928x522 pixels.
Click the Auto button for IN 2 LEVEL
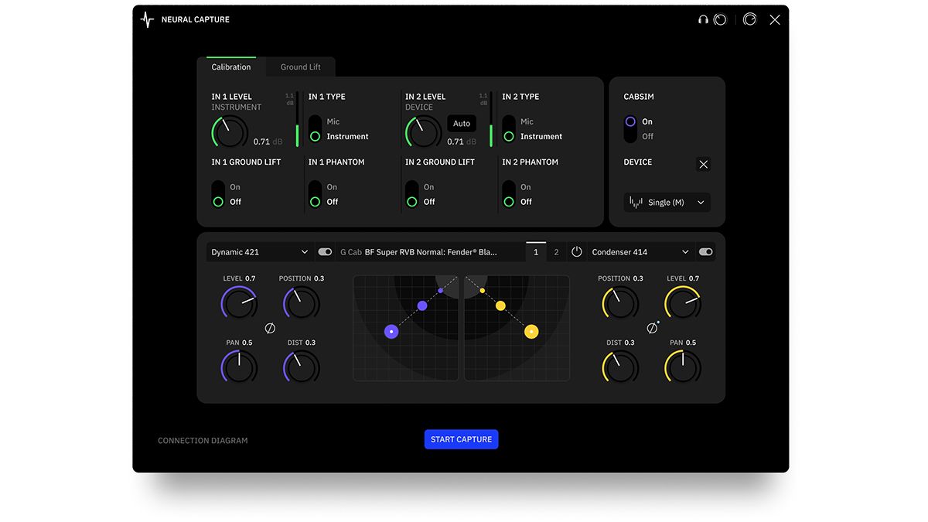(x=462, y=123)
